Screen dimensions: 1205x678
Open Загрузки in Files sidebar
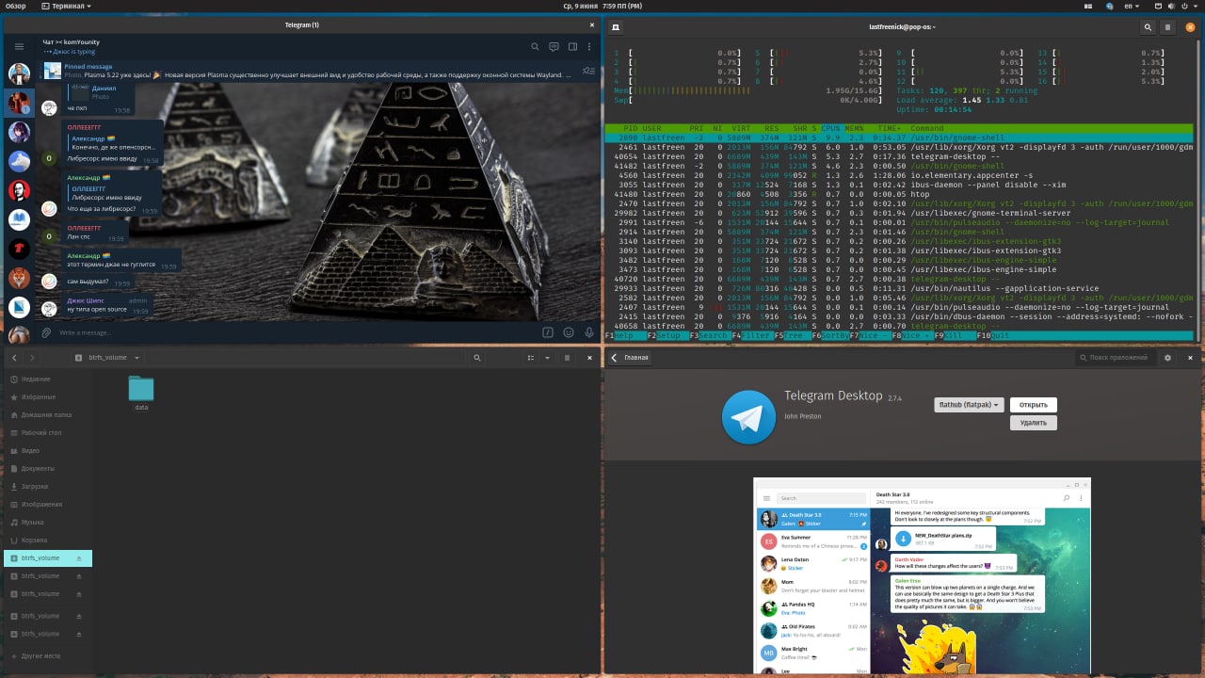pos(47,487)
